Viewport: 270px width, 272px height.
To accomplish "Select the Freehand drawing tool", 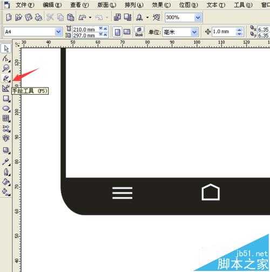I will [6, 78].
